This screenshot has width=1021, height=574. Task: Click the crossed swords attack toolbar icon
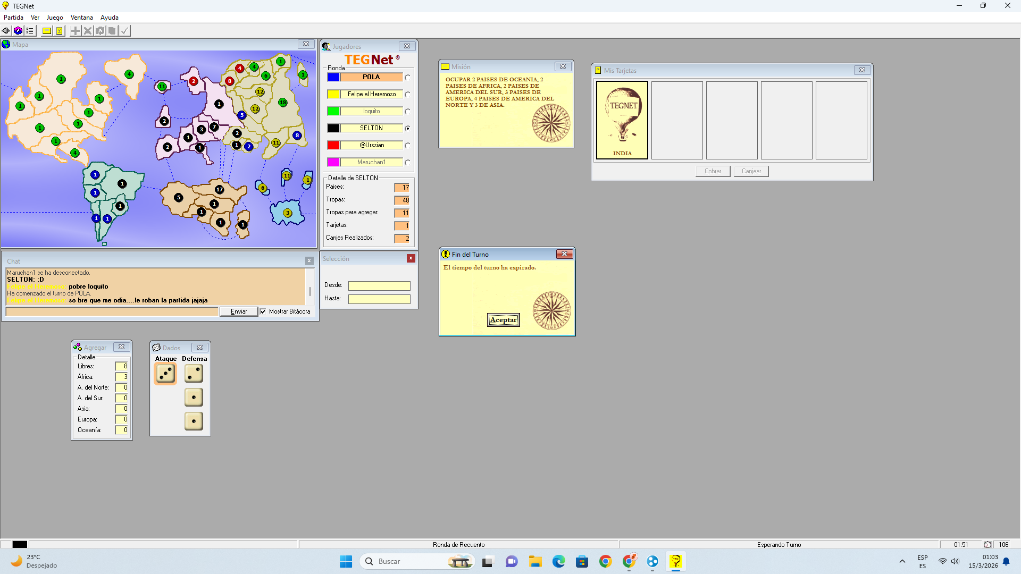point(88,31)
